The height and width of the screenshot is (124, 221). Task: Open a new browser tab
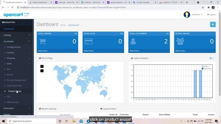[187, 2]
